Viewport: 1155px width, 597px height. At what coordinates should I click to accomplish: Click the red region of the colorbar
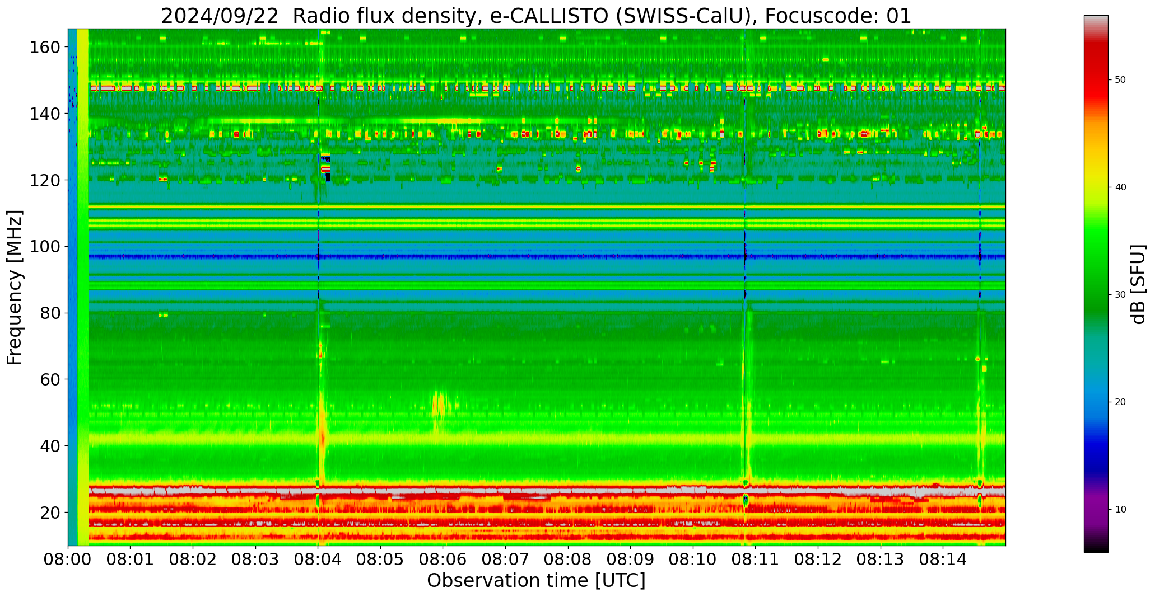click(x=1096, y=73)
